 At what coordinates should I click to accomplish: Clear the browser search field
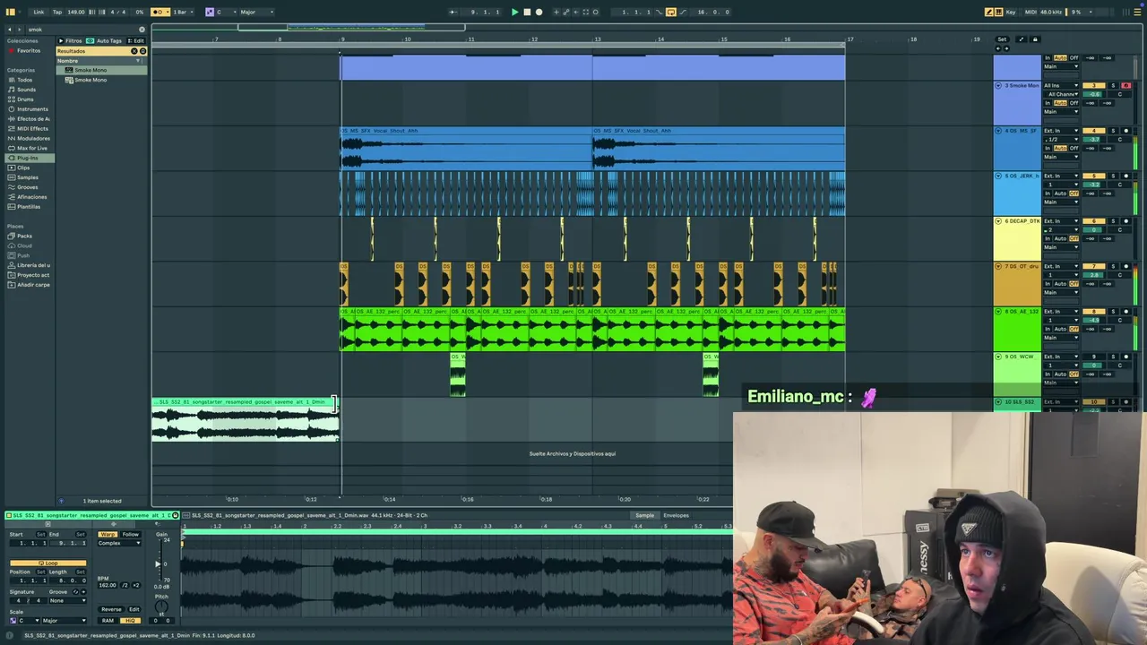pos(142,30)
